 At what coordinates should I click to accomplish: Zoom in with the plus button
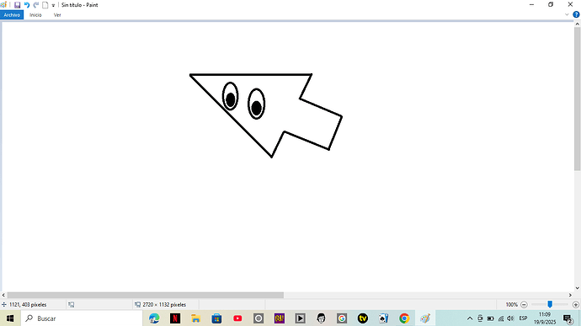point(575,304)
